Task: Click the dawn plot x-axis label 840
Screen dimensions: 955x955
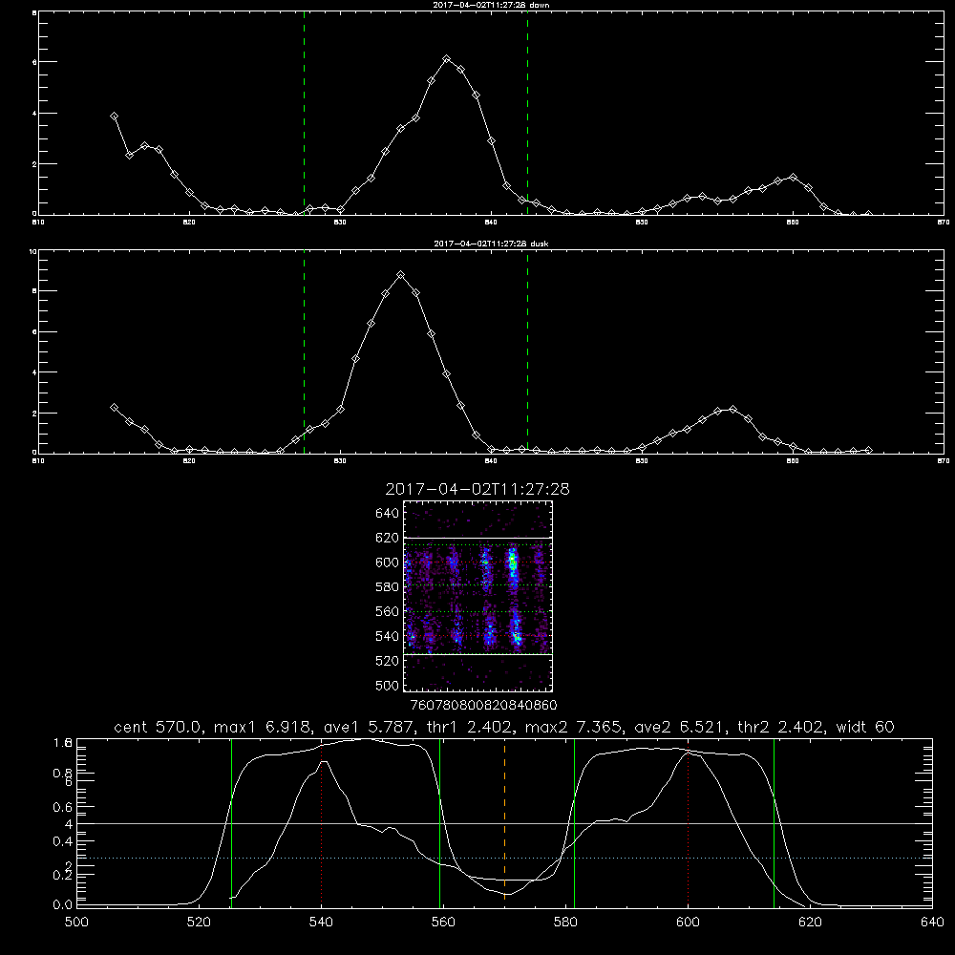Action: click(x=491, y=223)
